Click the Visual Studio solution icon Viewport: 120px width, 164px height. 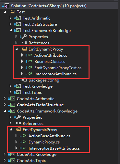7,6
